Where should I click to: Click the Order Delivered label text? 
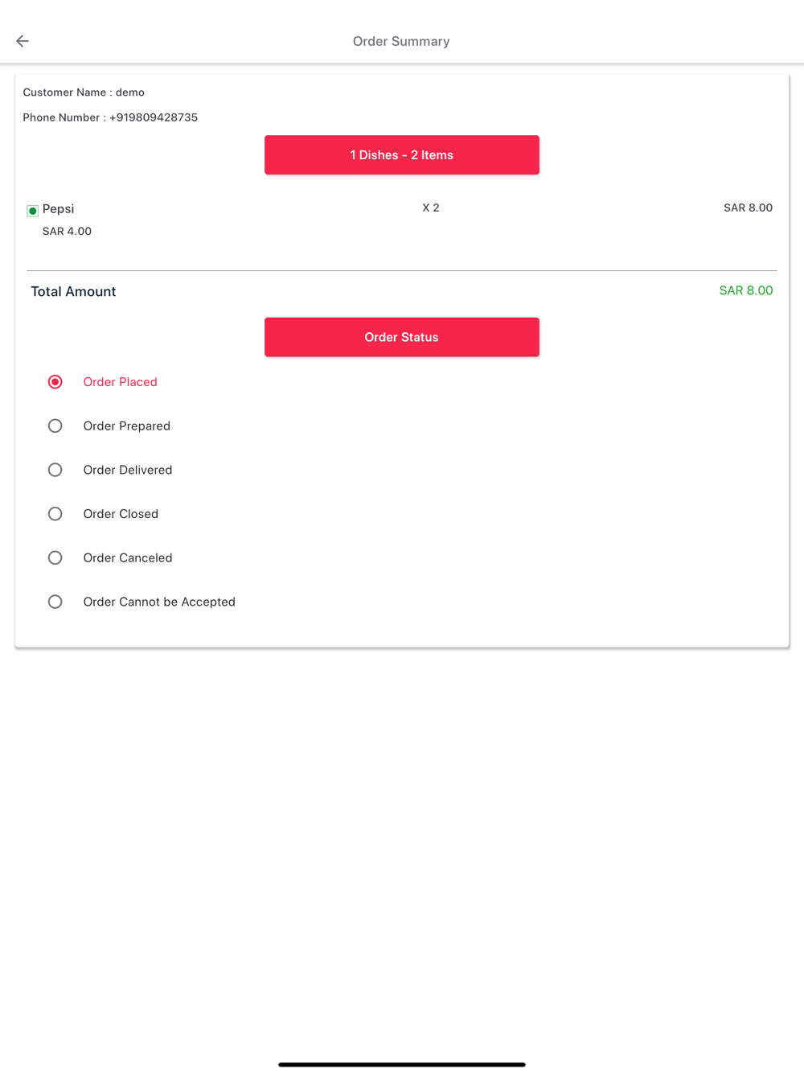click(x=128, y=470)
